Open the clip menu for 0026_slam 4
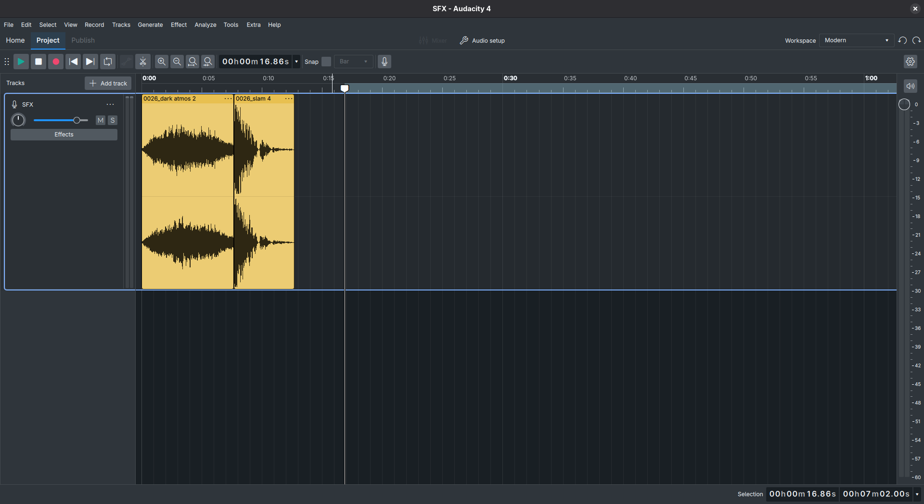The width and height of the screenshot is (924, 504). pyautogui.click(x=288, y=98)
